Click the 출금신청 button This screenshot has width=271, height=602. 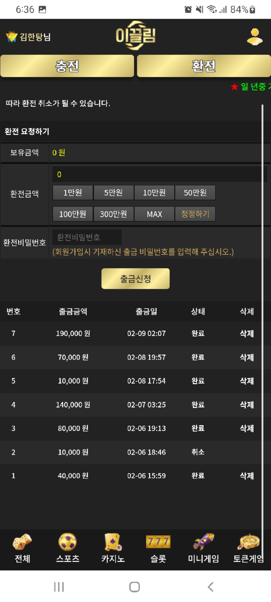(x=135, y=279)
